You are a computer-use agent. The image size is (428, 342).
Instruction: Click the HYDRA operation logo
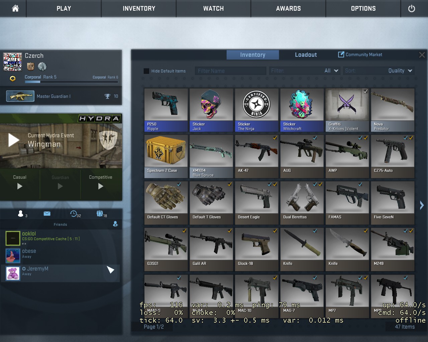99,119
